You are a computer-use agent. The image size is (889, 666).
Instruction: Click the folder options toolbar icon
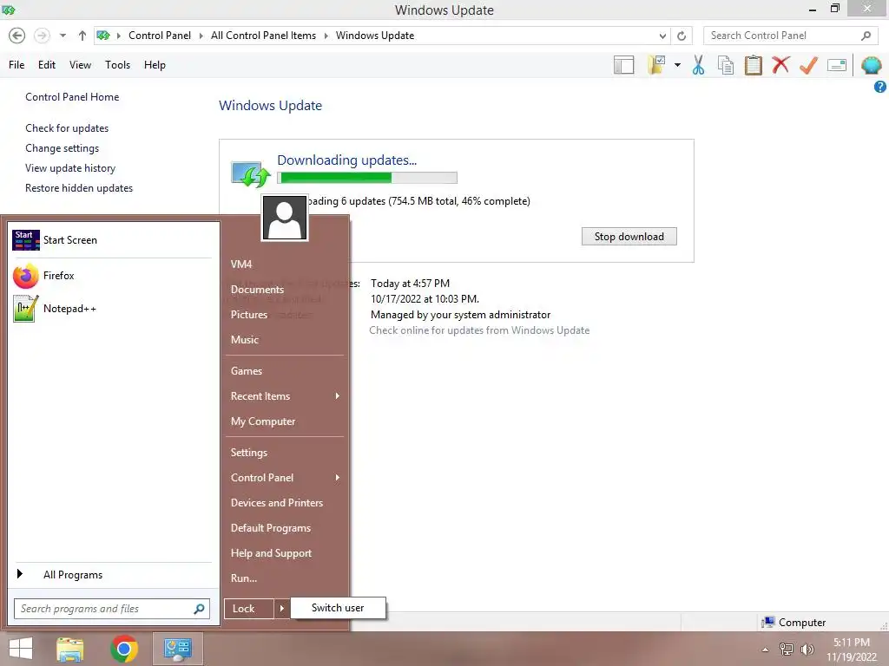coord(656,65)
